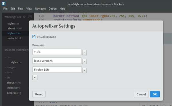Screen dimensions: 172x106
Task: Click Cancel in Autoprefixer Settings
Action: [141, 94]
